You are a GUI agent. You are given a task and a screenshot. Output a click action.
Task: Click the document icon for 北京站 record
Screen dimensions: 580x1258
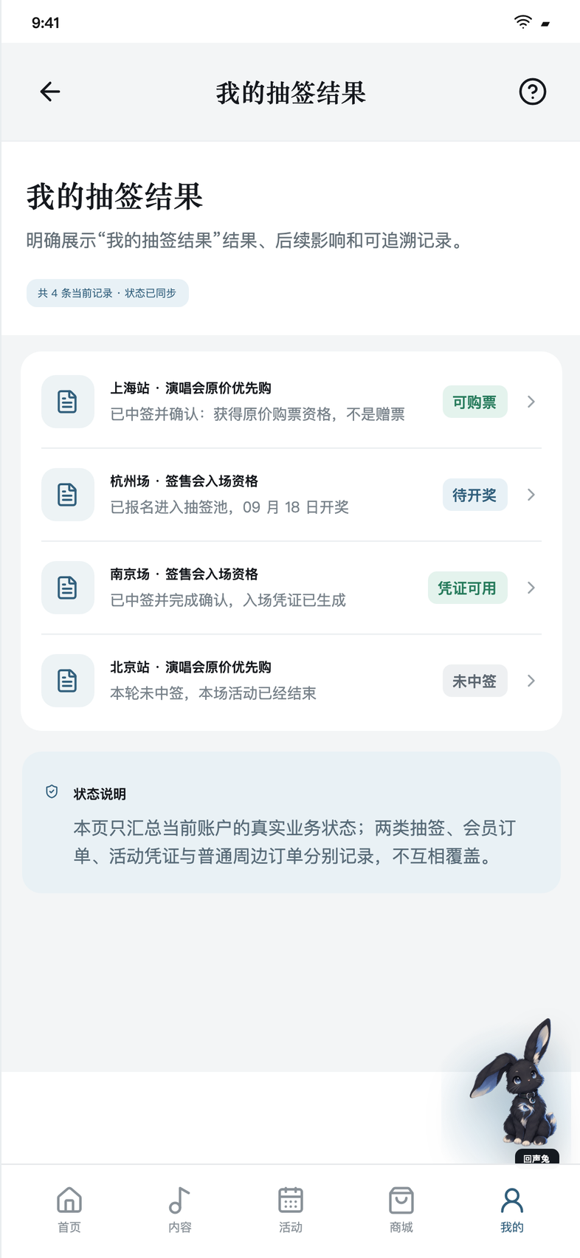(67, 681)
